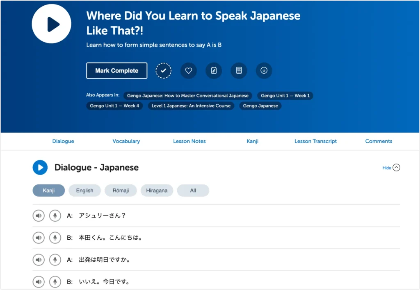Click the Hide link for dialogue section
Image resolution: width=420 pixels, height=290 pixels.
386,168
